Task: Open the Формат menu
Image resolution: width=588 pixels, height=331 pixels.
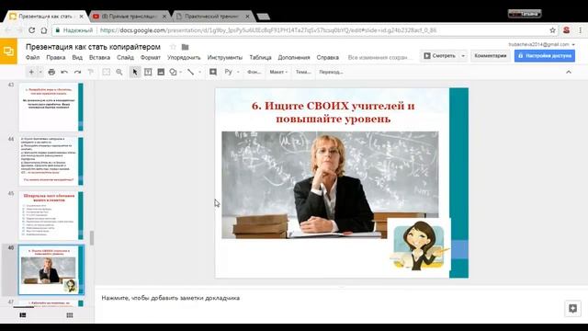Action: point(151,57)
